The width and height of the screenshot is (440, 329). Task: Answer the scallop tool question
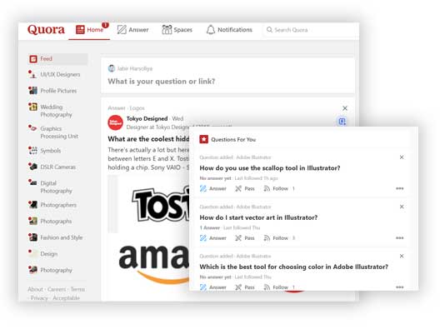coord(213,188)
